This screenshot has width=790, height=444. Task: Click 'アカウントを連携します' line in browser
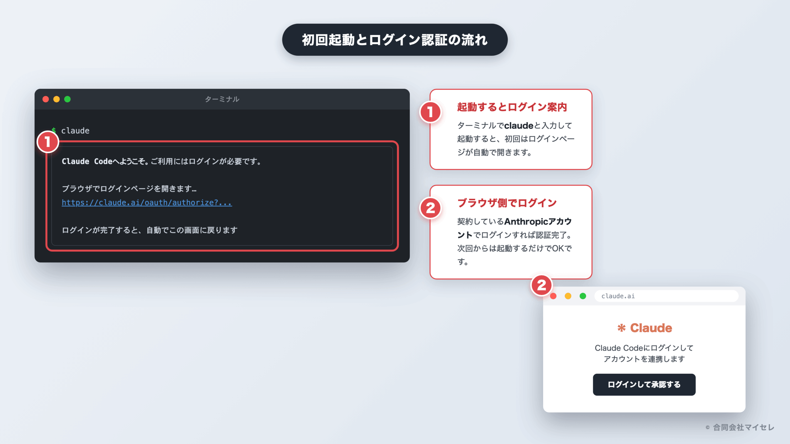pos(644,359)
